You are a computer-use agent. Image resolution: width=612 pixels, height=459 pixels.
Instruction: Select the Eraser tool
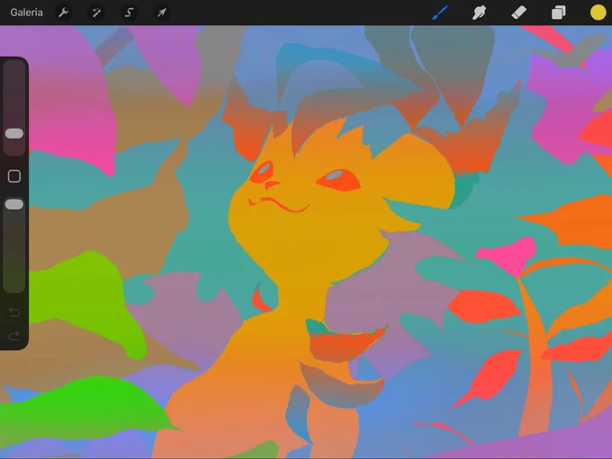pos(518,13)
